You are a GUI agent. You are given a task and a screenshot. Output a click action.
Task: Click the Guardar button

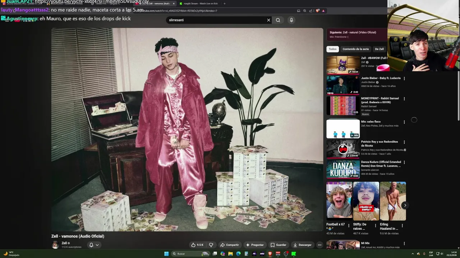click(278, 245)
